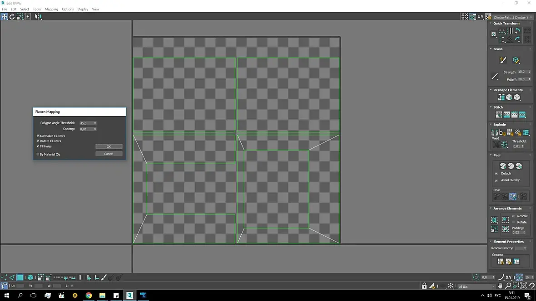Select the Freeform mode tool
The width and height of the screenshot is (536, 301).
(28, 16)
